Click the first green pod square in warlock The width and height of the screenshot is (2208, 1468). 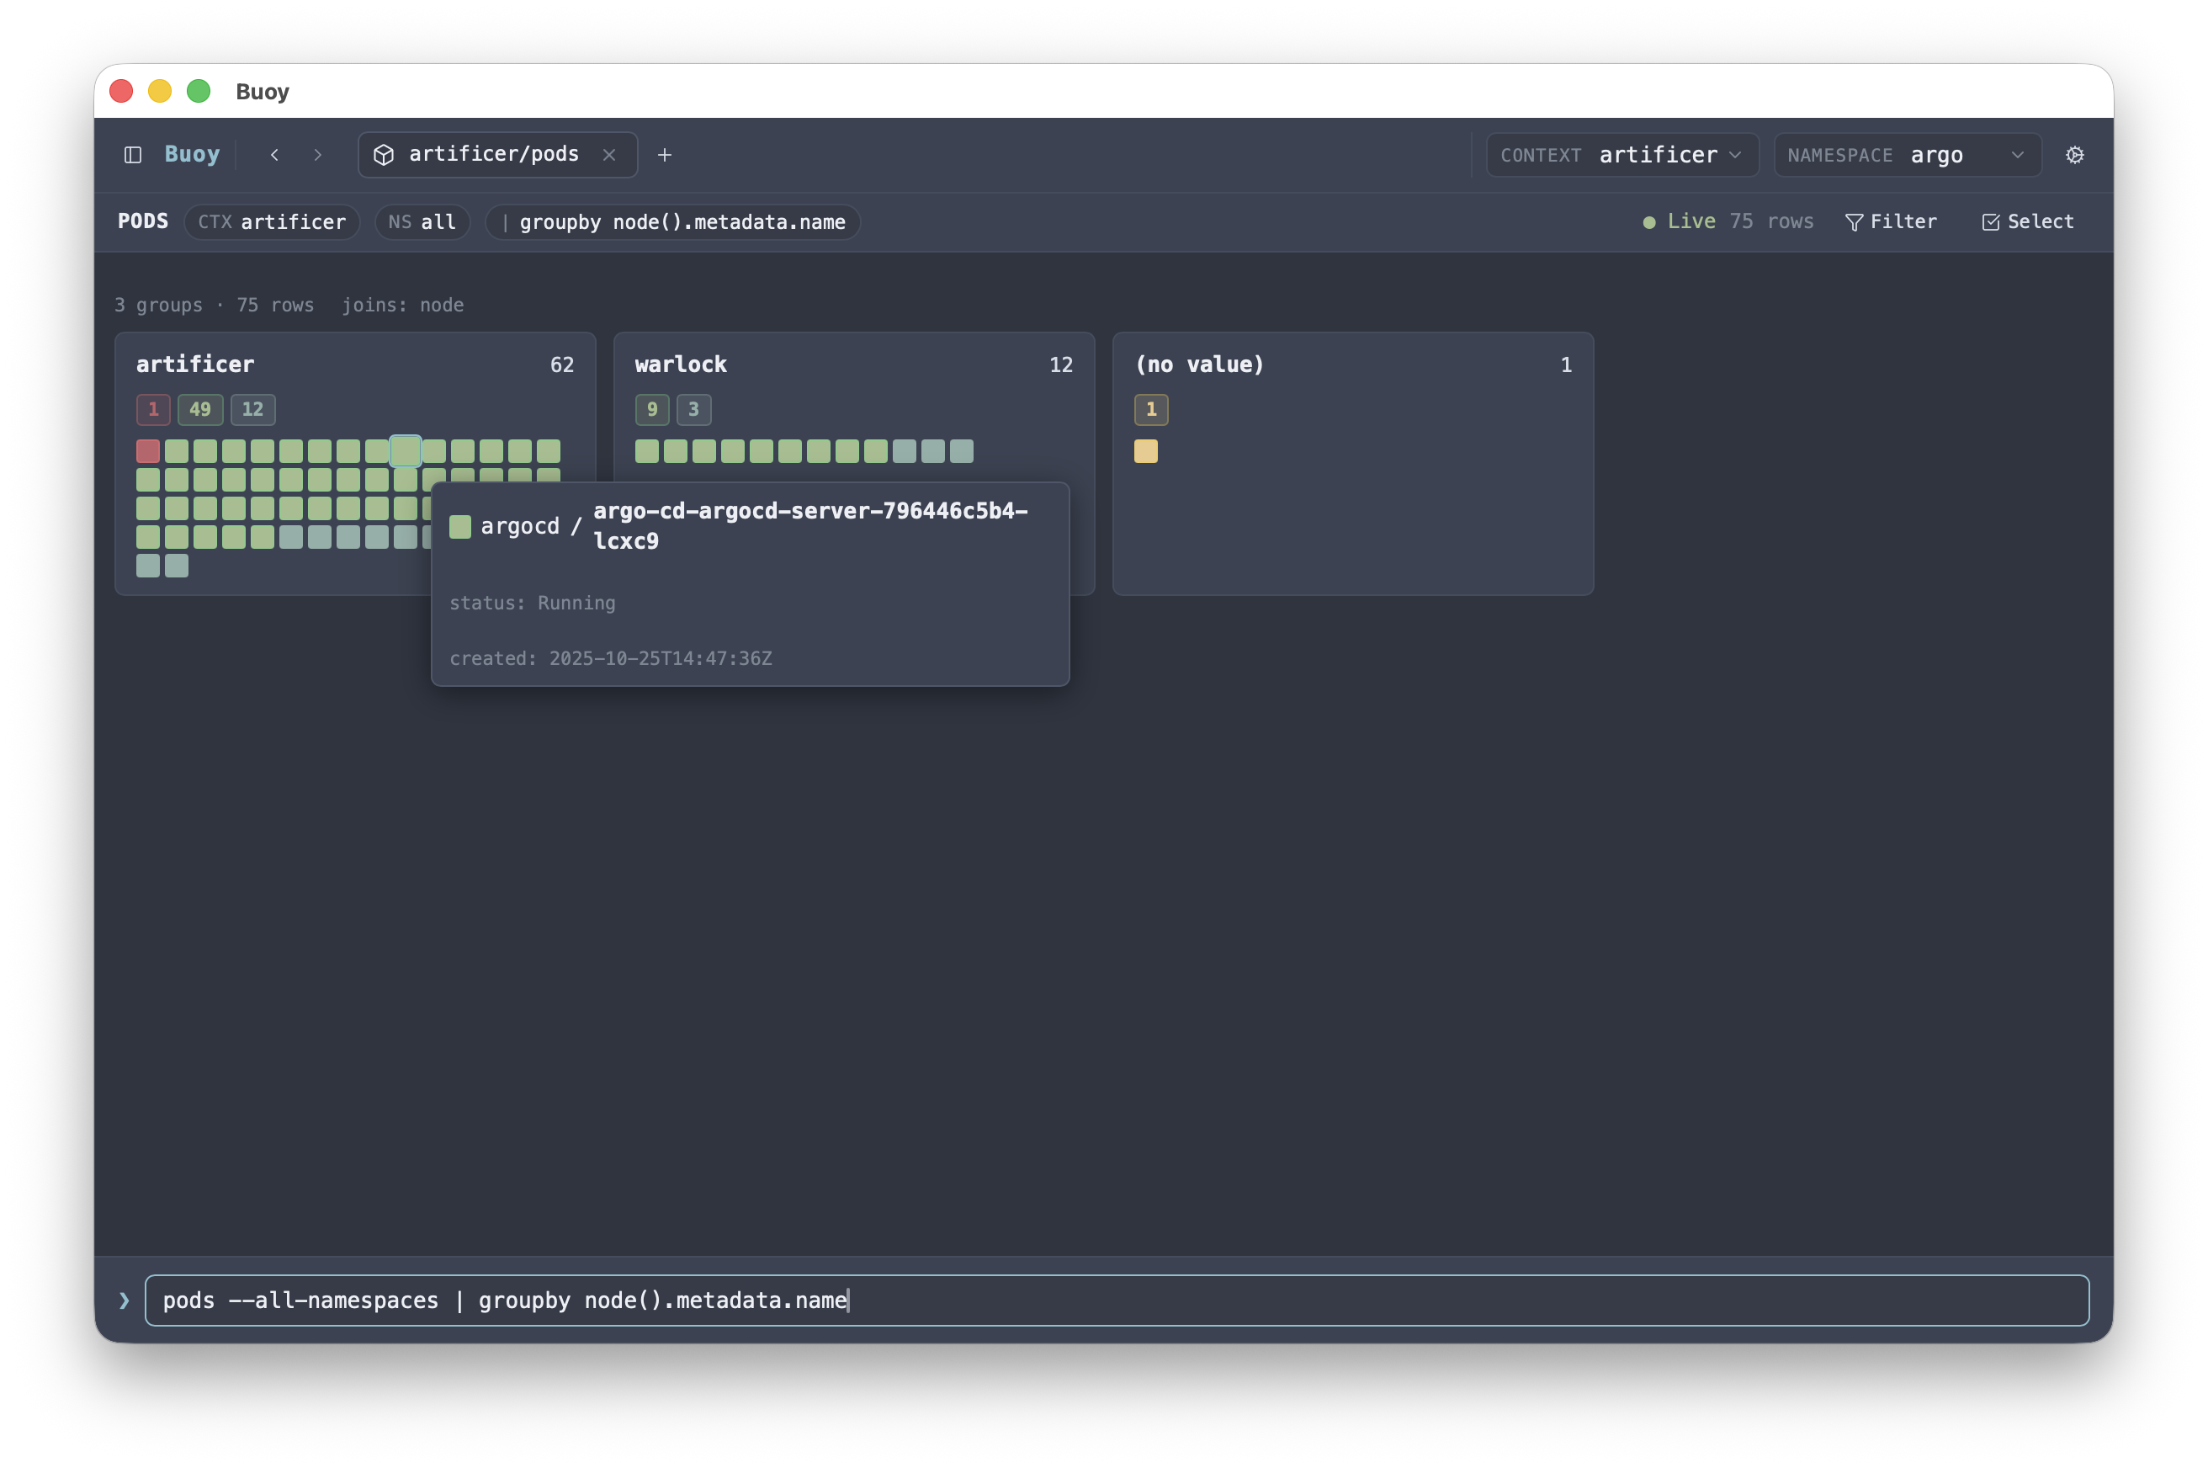tap(647, 451)
